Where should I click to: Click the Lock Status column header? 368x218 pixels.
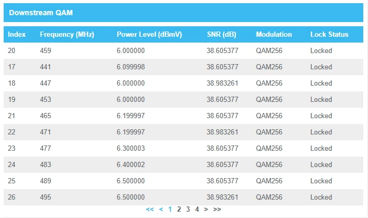click(329, 35)
